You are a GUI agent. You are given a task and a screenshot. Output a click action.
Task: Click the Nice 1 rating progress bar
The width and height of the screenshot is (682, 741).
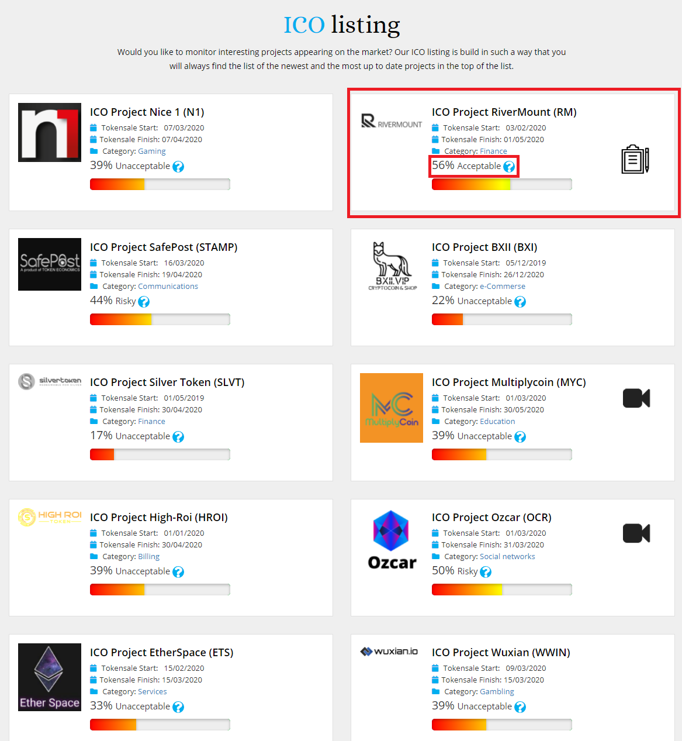160,184
